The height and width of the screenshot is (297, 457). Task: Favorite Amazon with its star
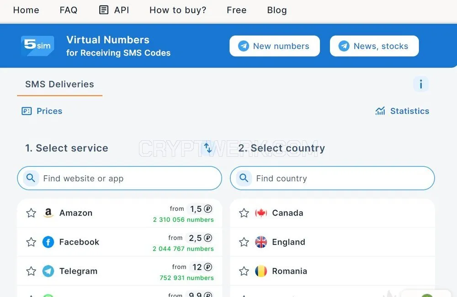[31, 213]
